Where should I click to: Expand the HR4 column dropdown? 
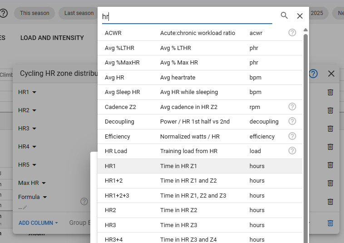point(27,147)
